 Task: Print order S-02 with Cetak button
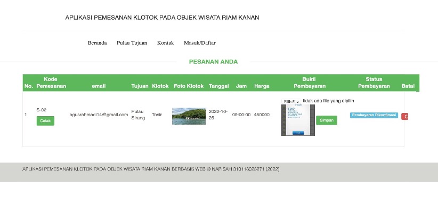[45, 121]
